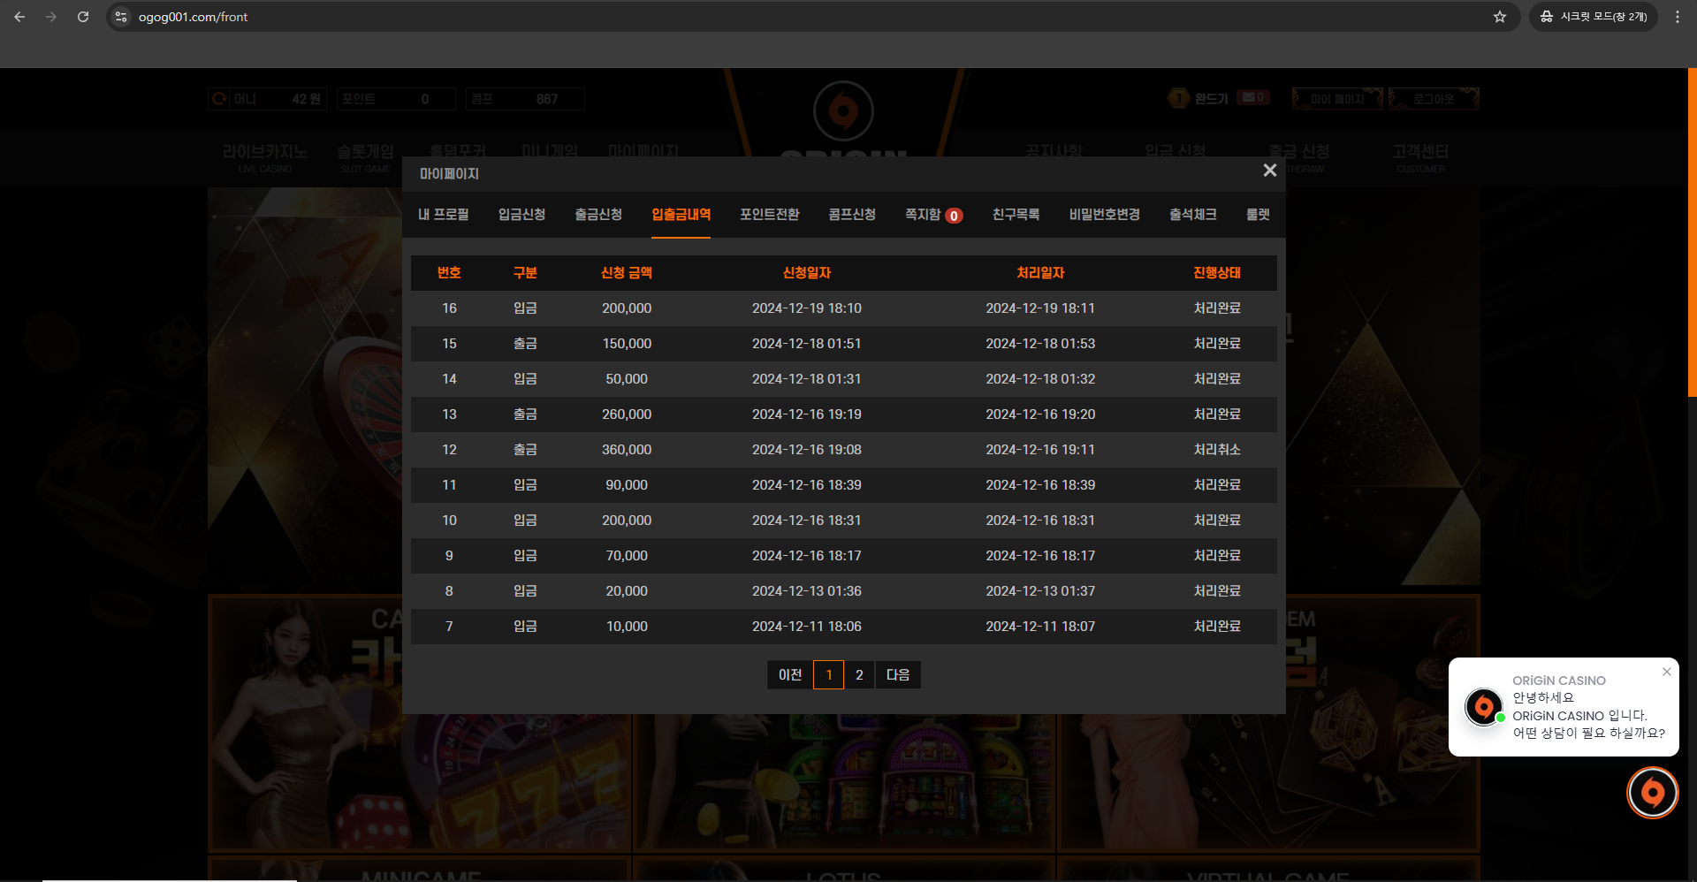This screenshot has width=1697, height=882.
Task: Open the chat launcher bubble icon
Action: [x=1653, y=793]
